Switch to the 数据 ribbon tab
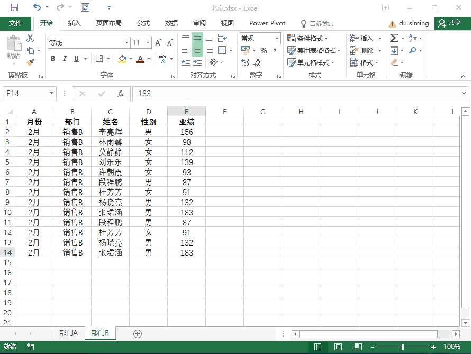The width and height of the screenshot is (471, 354). point(171,23)
